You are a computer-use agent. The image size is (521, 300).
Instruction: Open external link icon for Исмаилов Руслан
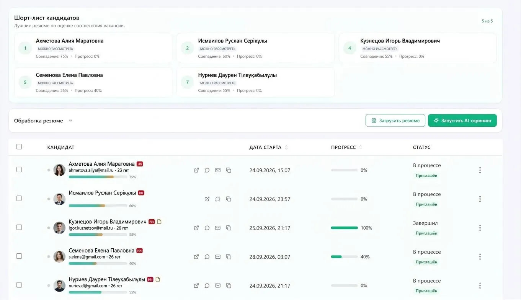[x=207, y=199]
